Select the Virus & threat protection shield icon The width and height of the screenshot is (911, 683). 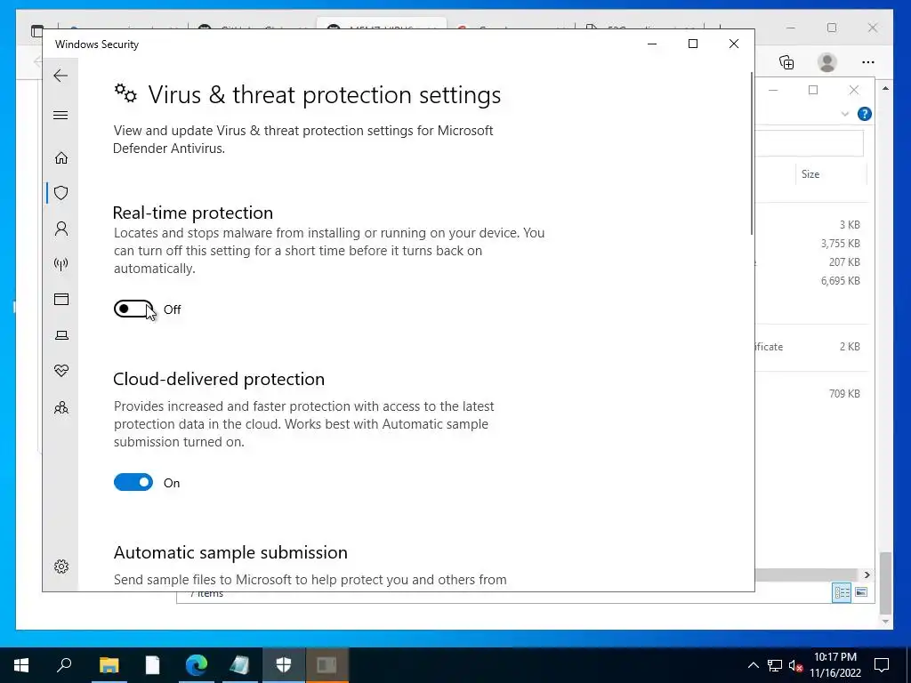point(61,193)
